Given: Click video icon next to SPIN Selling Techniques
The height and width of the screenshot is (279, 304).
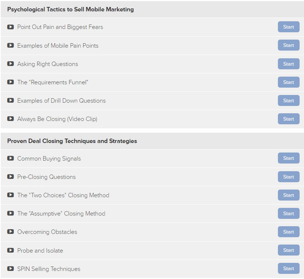Looking at the screenshot, I should tap(10, 269).
